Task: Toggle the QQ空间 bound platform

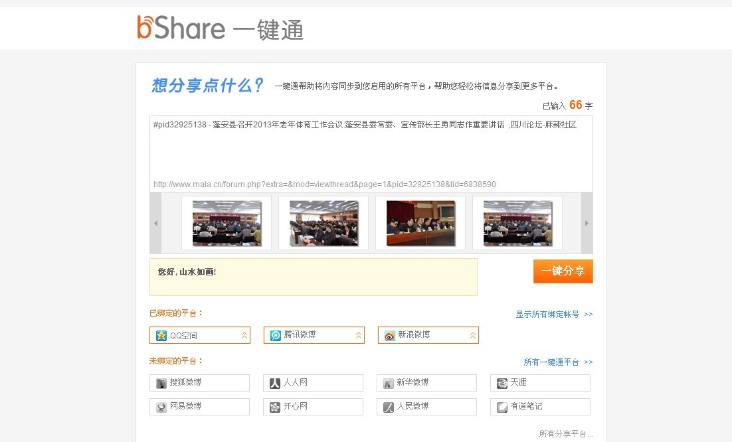Action: [x=200, y=335]
